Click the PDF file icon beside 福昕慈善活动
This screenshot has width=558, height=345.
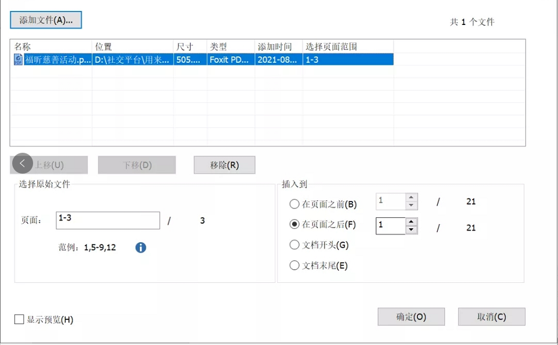coord(17,59)
